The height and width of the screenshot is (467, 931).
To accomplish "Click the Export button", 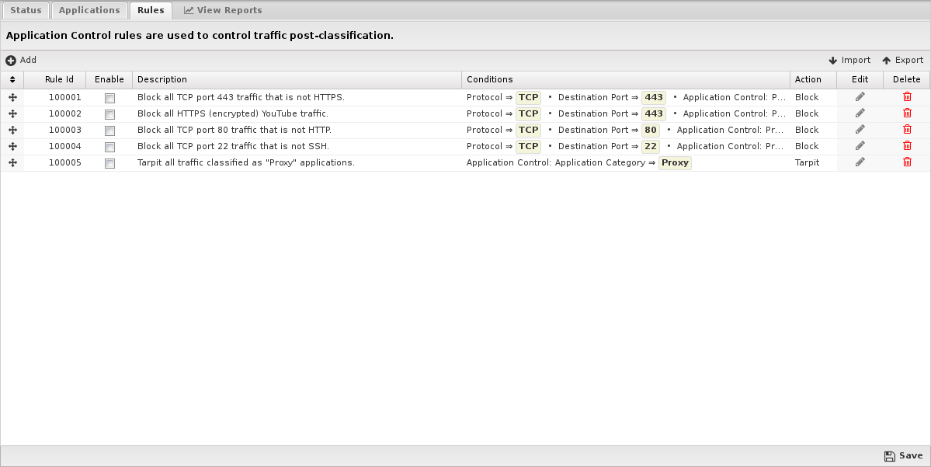I will tap(902, 60).
